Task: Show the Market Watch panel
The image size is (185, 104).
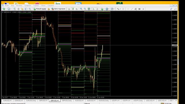Action: point(15,9)
